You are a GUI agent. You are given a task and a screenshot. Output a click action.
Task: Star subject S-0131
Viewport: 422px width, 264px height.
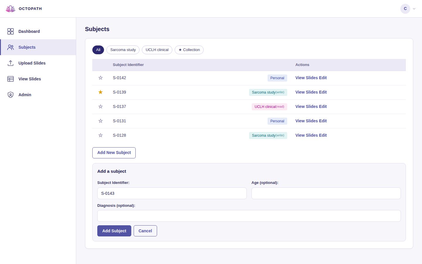coord(101,121)
